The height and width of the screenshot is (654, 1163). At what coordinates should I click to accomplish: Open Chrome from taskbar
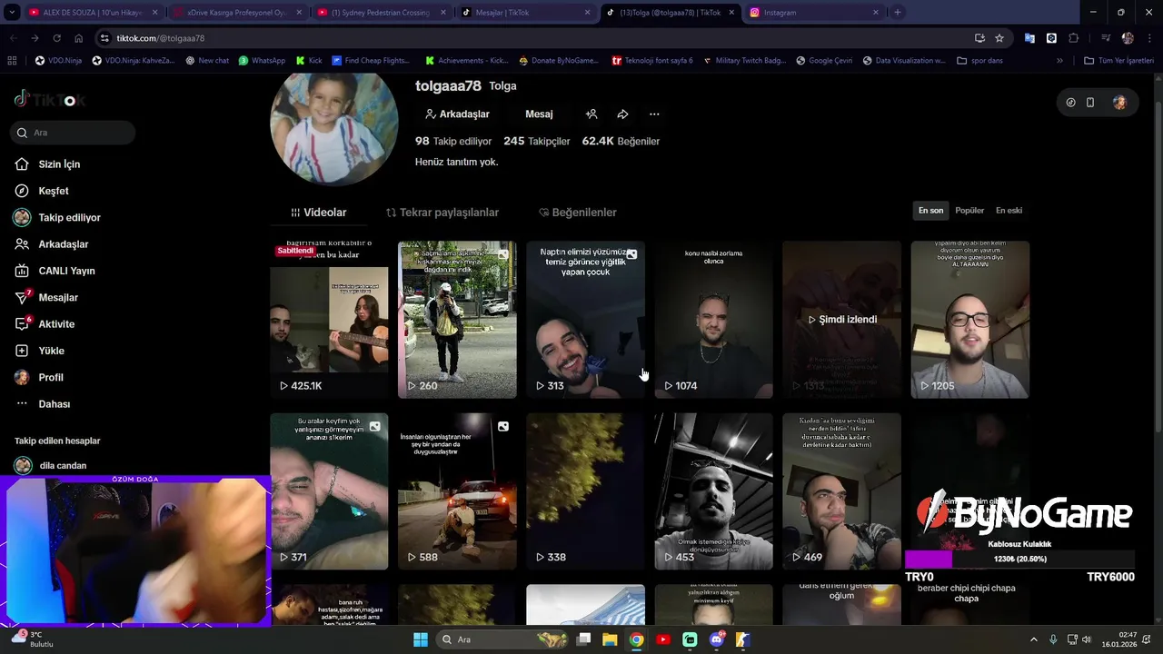click(636, 639)
